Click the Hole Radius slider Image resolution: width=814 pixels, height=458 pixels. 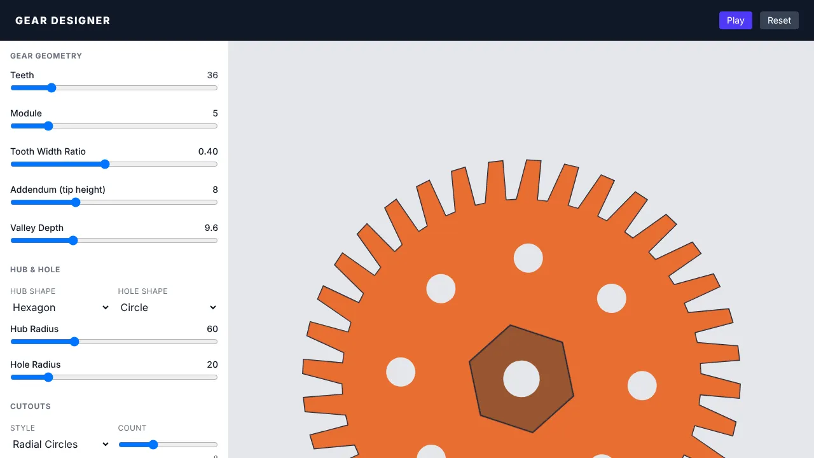click(x=114, y=377)
